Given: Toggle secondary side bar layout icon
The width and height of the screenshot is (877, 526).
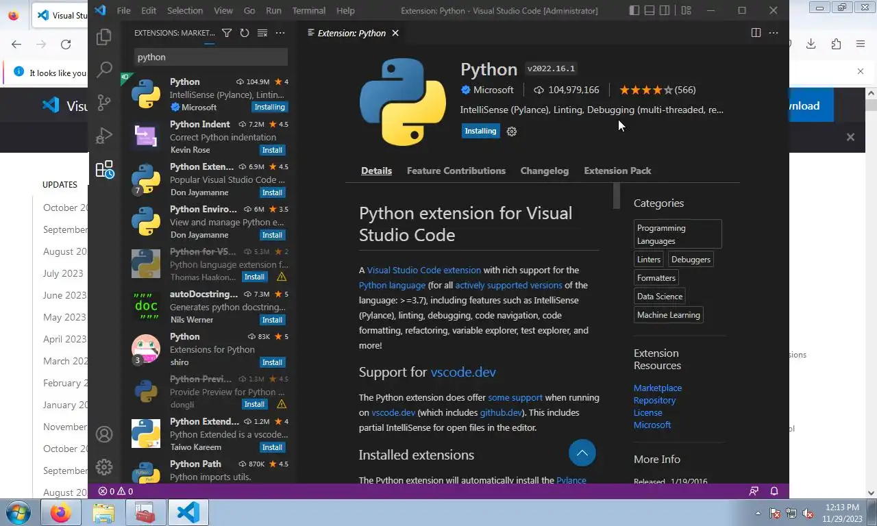Looking at the screenshot, I should [x=665, y=10].
